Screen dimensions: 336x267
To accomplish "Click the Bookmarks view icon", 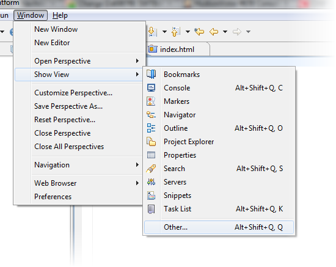I will 152,75.
